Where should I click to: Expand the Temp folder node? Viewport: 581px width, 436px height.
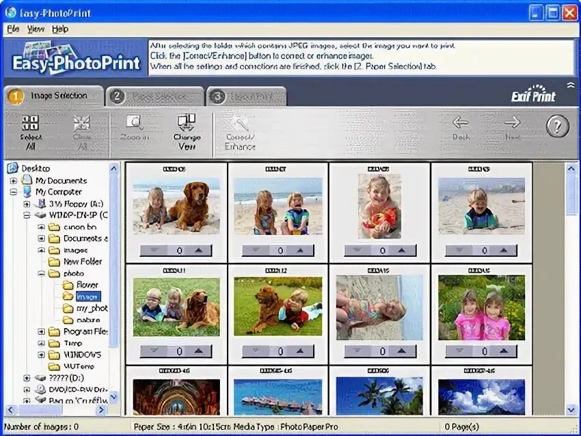pos(42,343)
